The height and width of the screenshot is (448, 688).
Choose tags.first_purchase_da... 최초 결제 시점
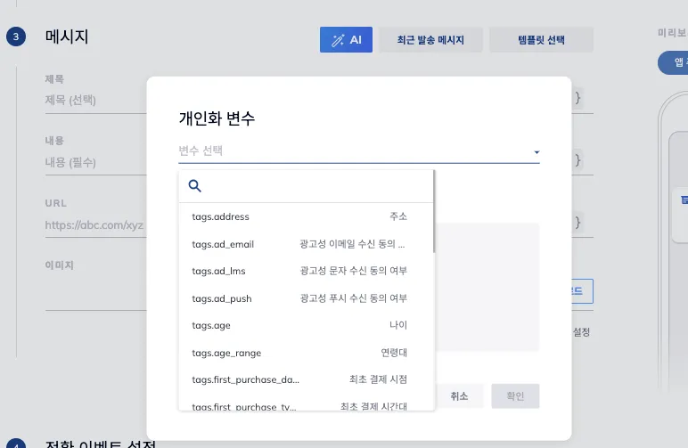[307, 379]
